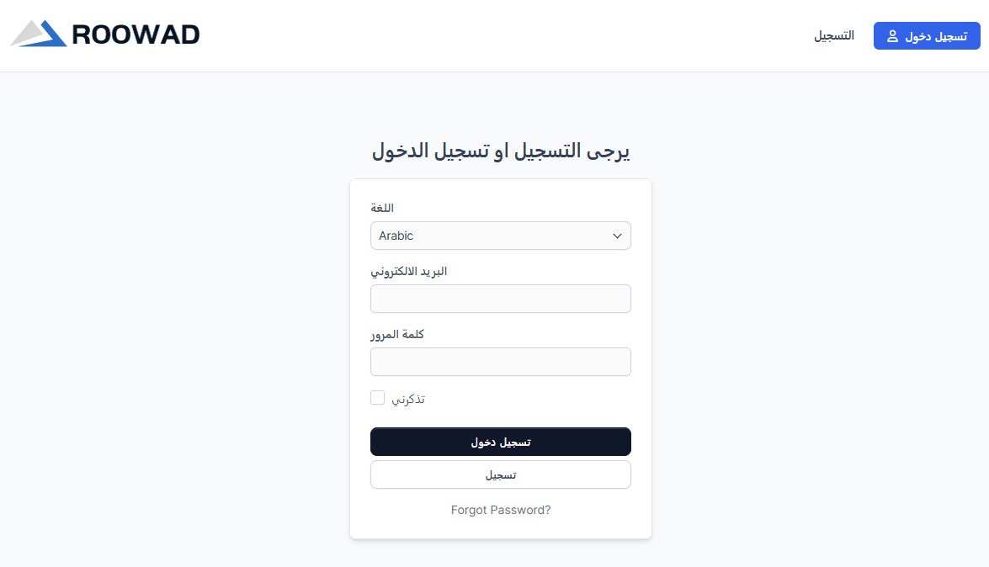Click the البريد الالكتروني field label
The image size is (989, 567).
(408, 271)
